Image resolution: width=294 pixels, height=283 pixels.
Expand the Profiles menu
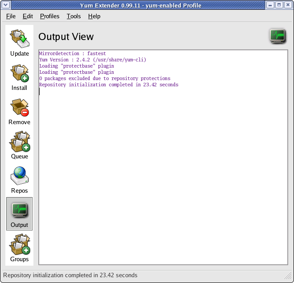click(49, 16)
